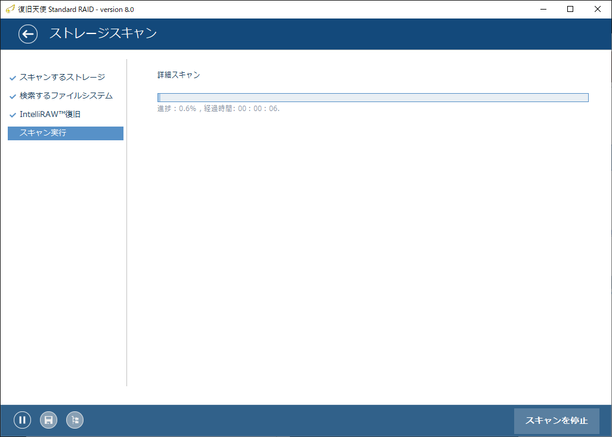This screenshot has height=437, width=612.
Task: Click the ストレージスキャン page title
Action: point(103,33)
